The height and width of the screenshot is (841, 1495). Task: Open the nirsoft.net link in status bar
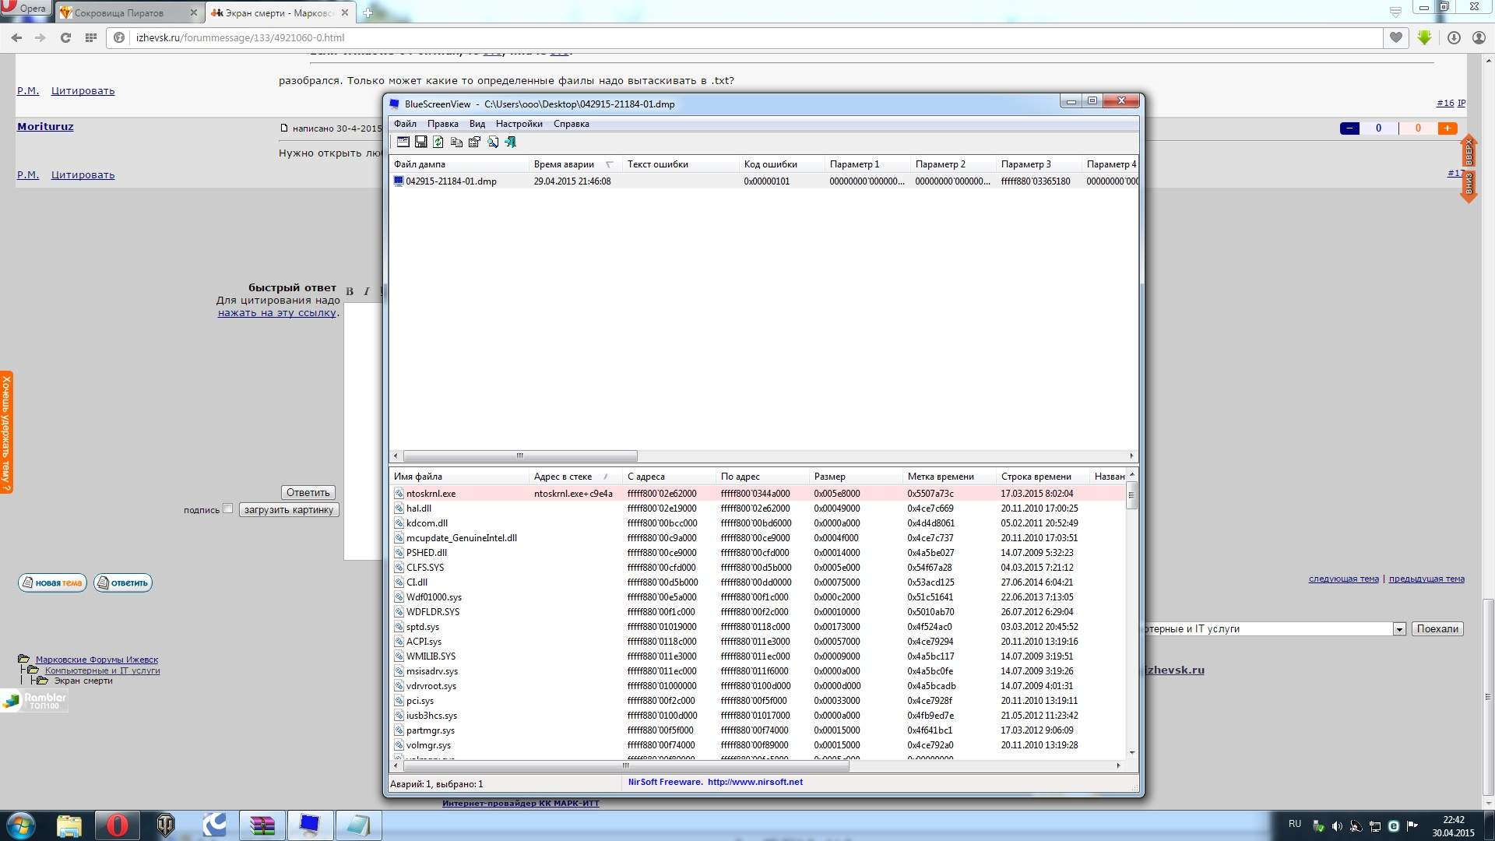click(755, 782)
